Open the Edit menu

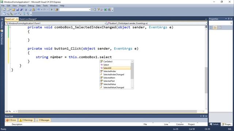pos(8,6)
